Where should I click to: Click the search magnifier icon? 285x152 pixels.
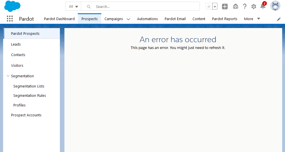pyautogui.click(x=89, y=7)
